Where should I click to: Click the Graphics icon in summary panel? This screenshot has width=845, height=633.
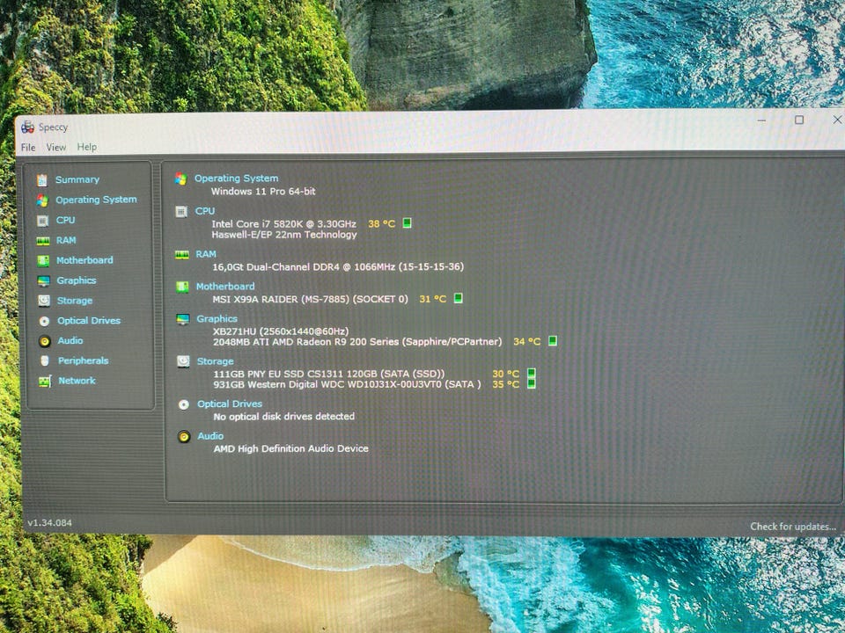pyautogui.click(x=183, y=319)
